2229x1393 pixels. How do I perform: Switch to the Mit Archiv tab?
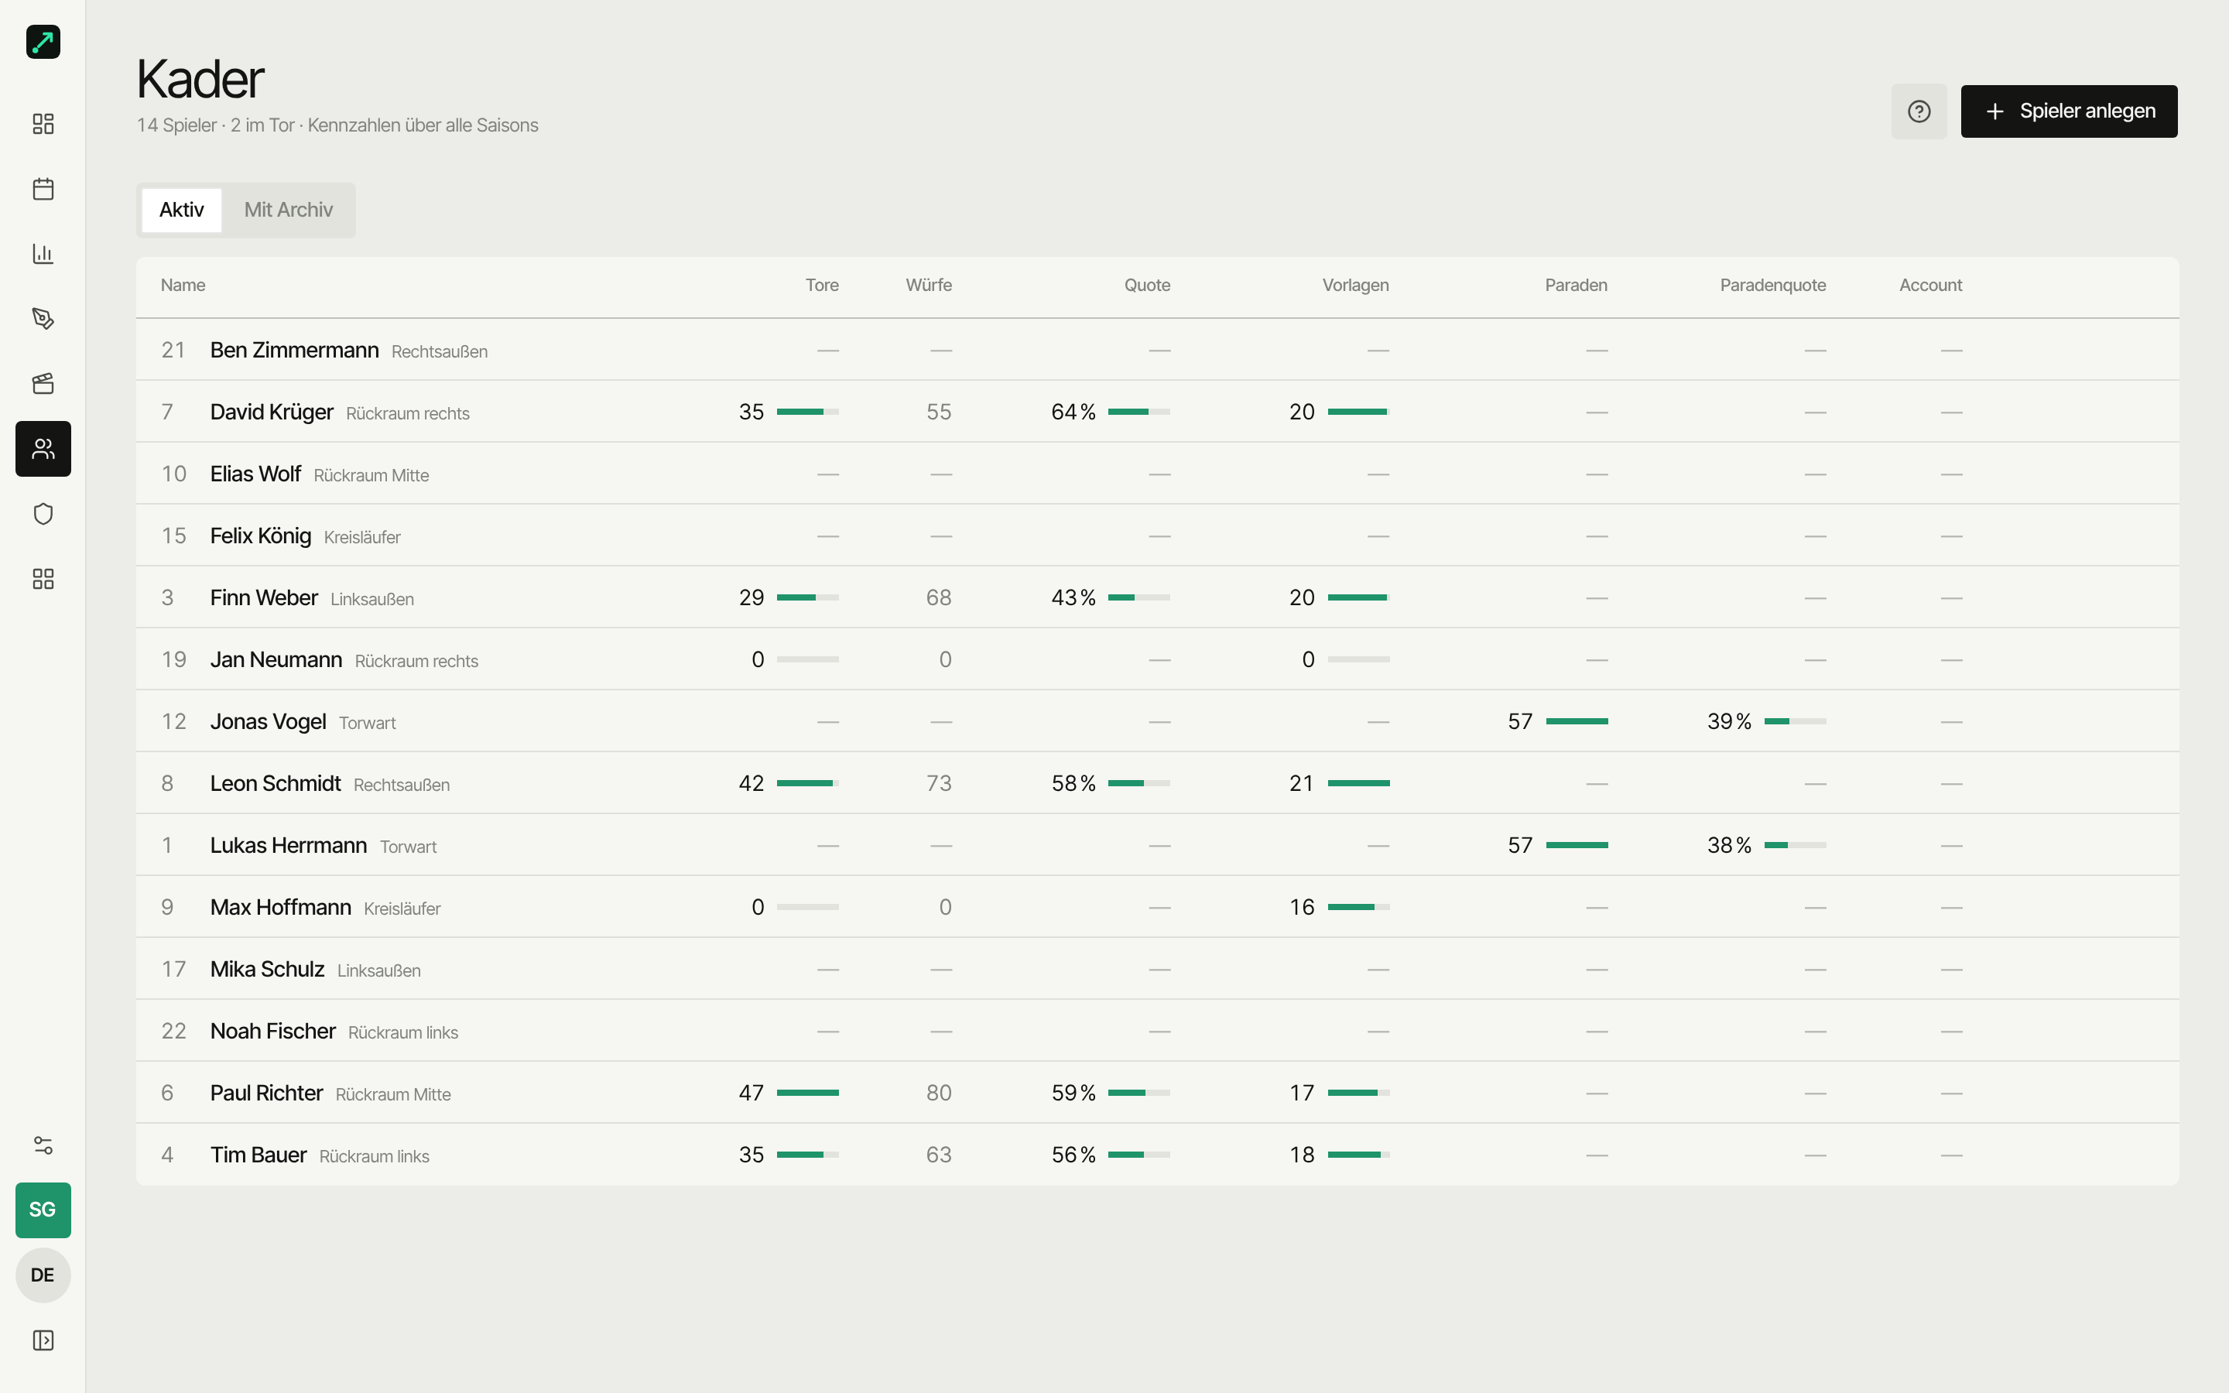(288, 210)
